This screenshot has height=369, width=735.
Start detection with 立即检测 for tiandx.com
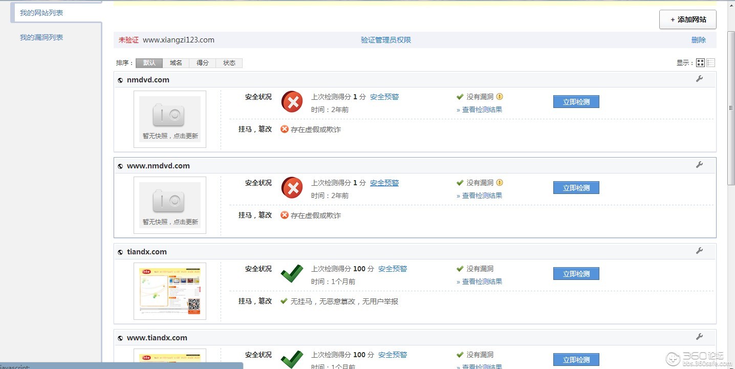(576, 273)
